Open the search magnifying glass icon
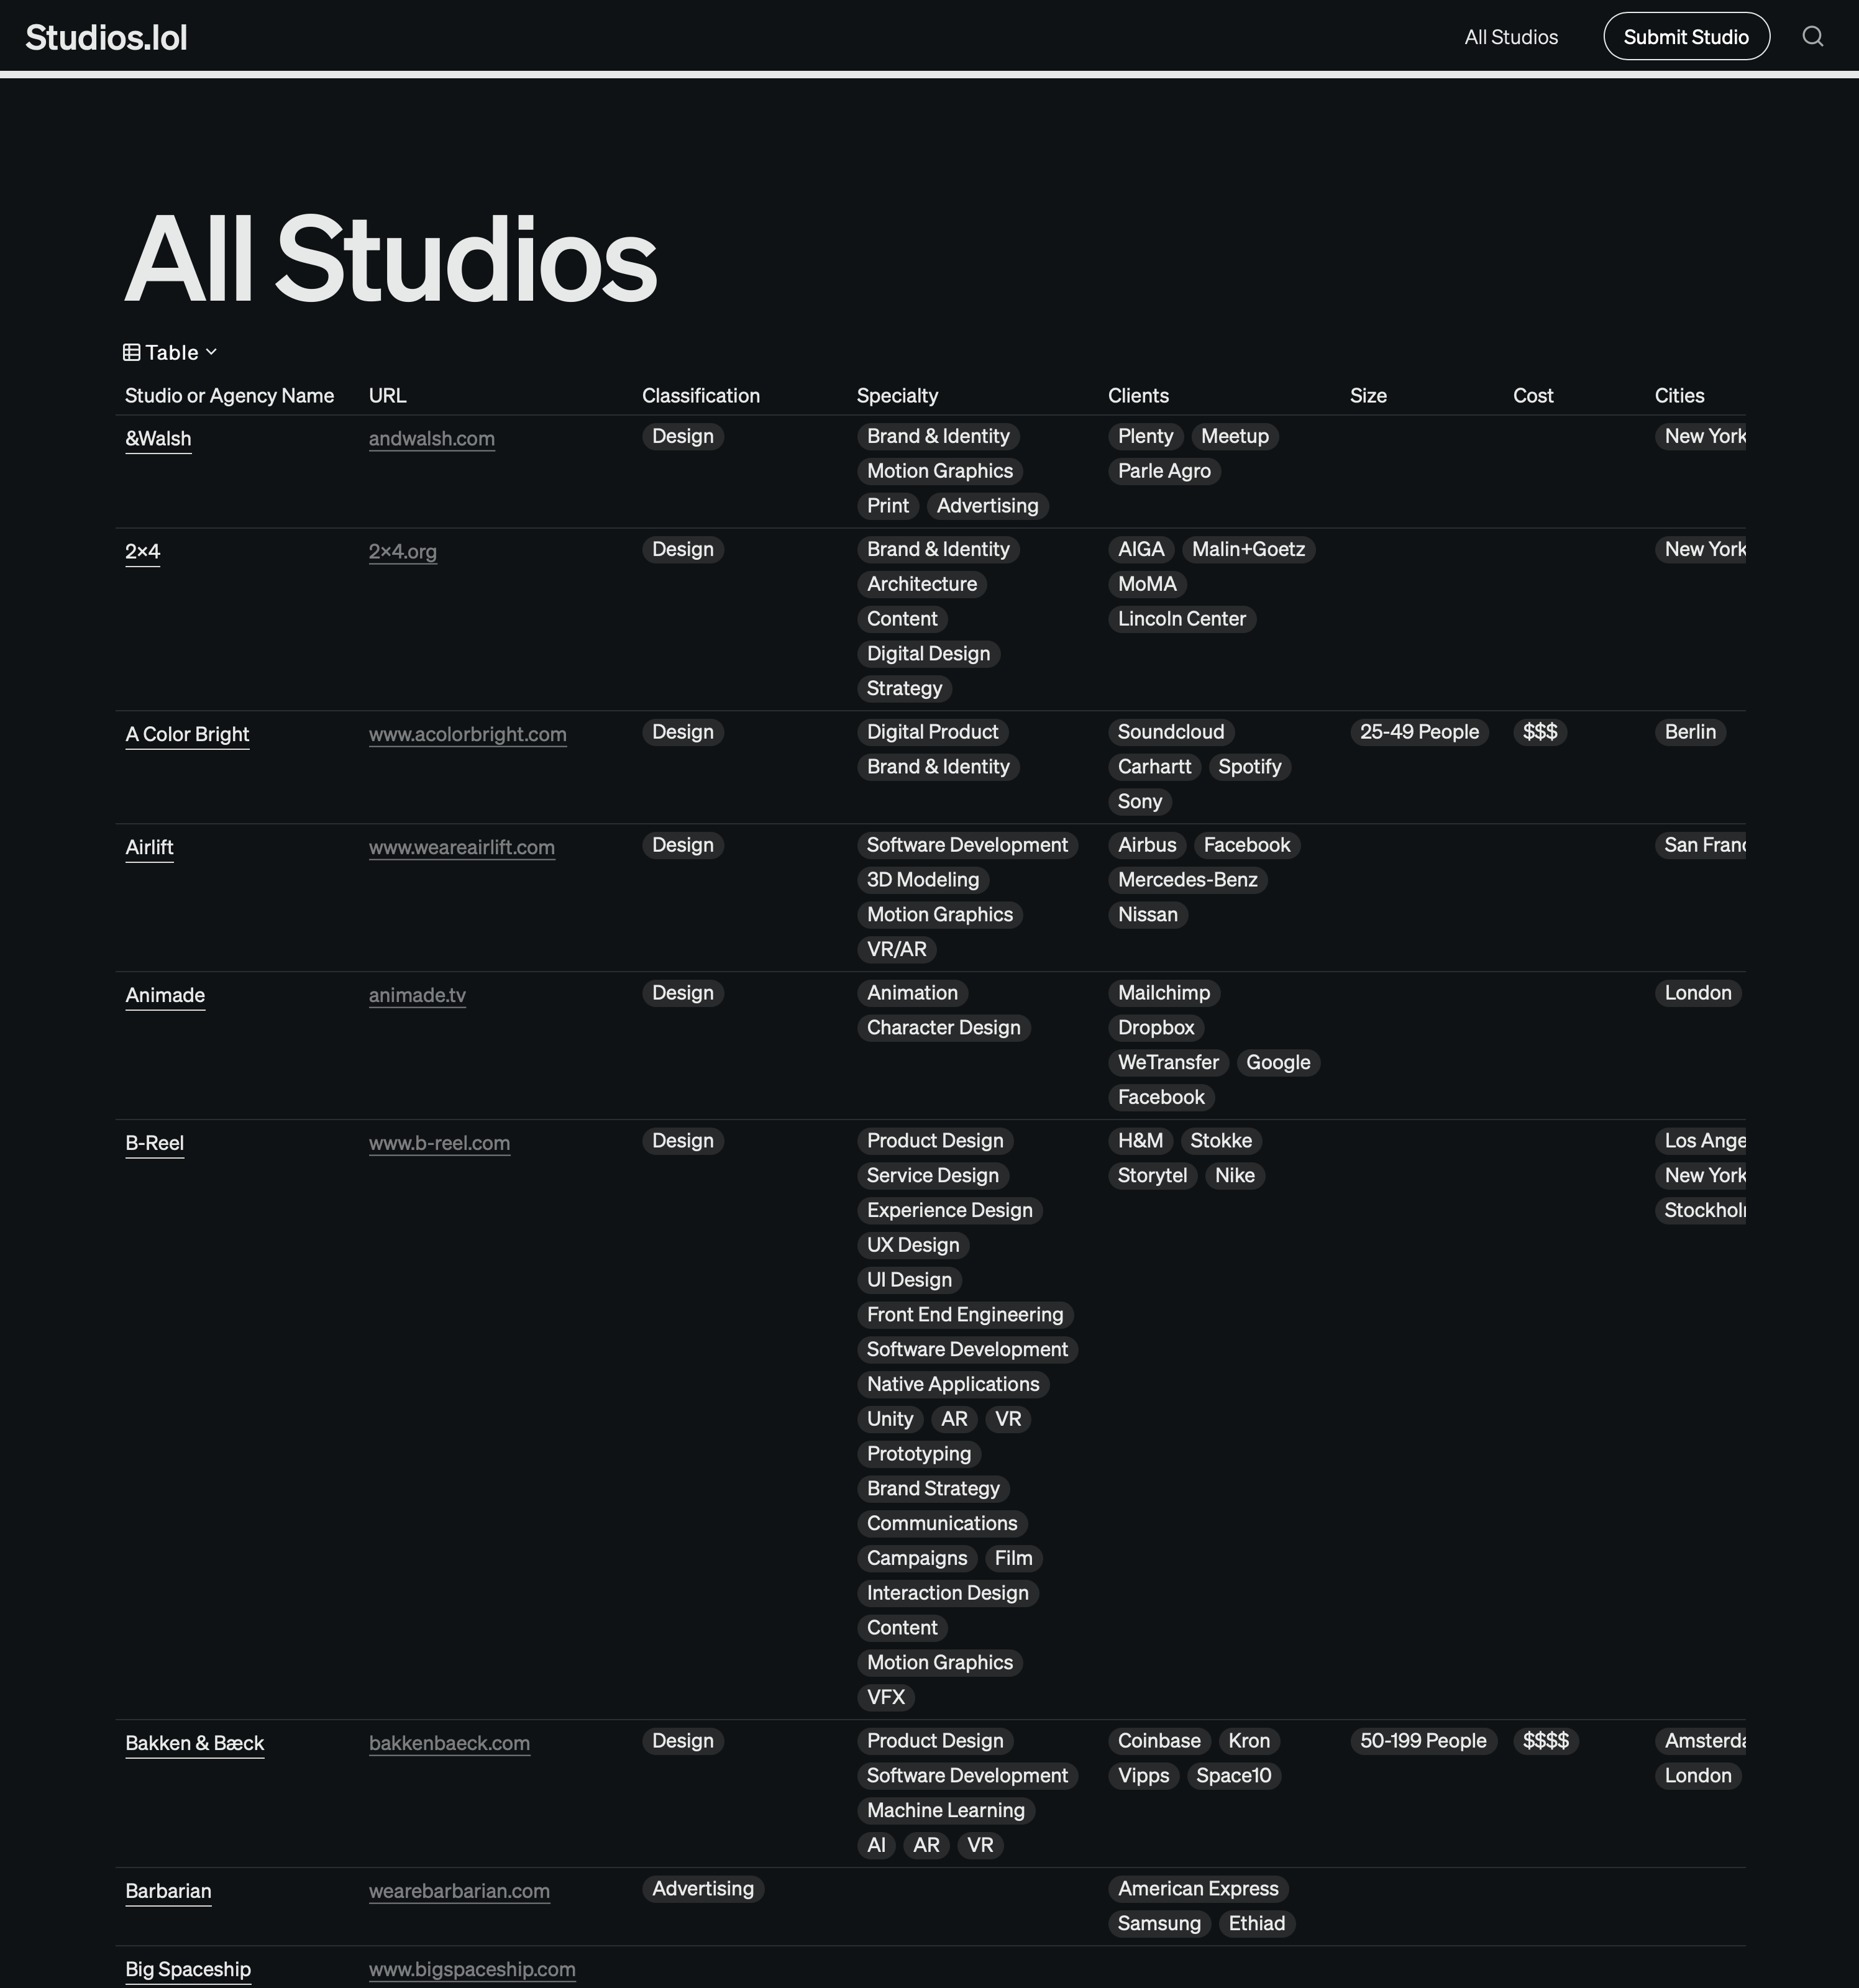This screenshot has width=1859, height=1988. (x=1812, y=36)
